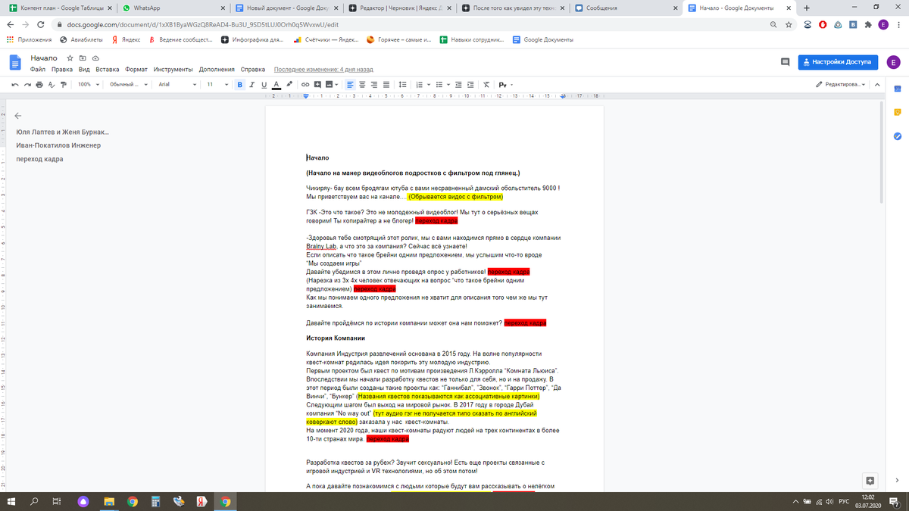
Task: Open the zoom 100% dropdown
Action: coord(87,84)
